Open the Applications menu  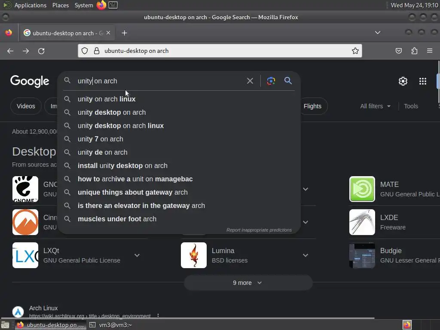click(x=31, y=5)
